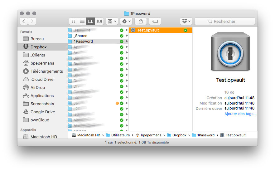The image size is (275, 171).
Task: Expand the 1Password folder arrow
Action: [127, 41]
